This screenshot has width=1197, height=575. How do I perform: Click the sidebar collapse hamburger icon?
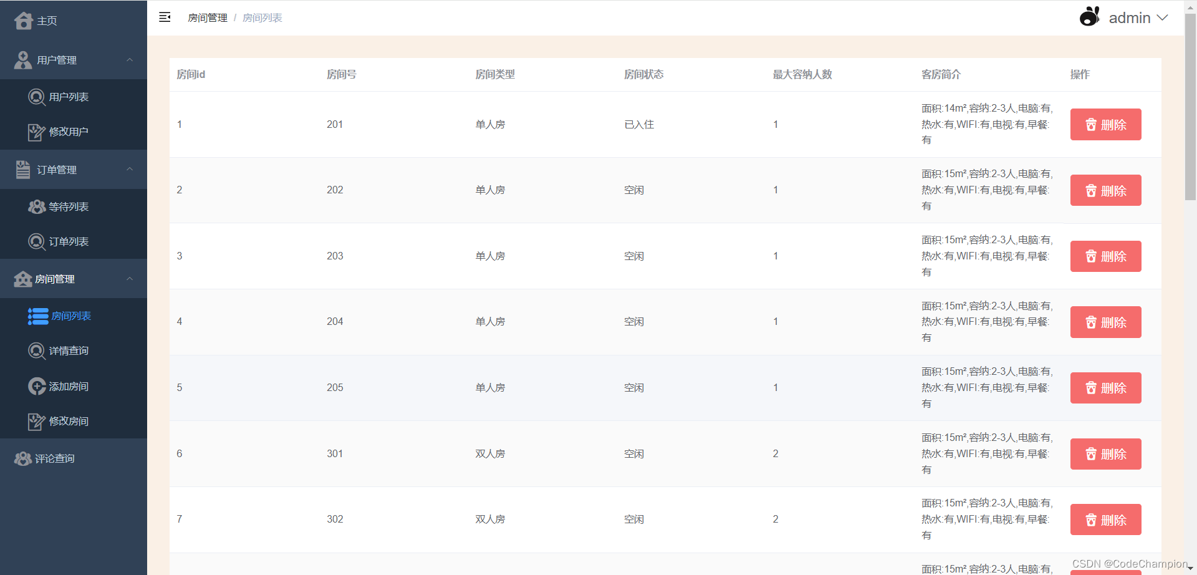(x=165, y=17)
